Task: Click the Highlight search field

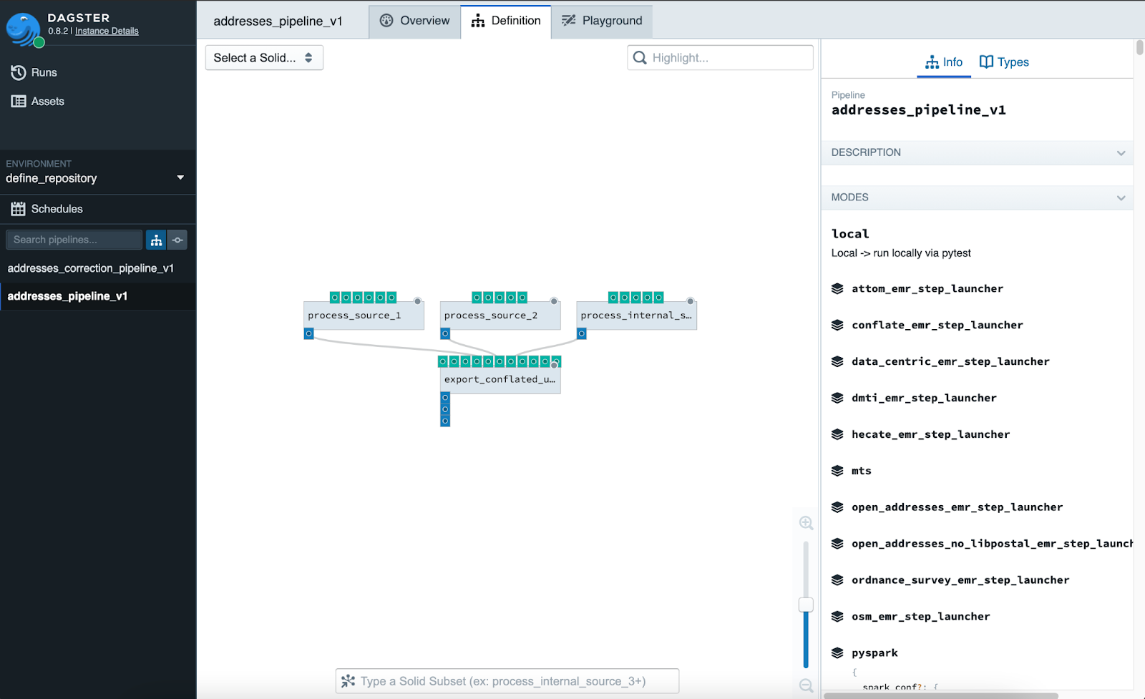Action: [x=721, y=58]
